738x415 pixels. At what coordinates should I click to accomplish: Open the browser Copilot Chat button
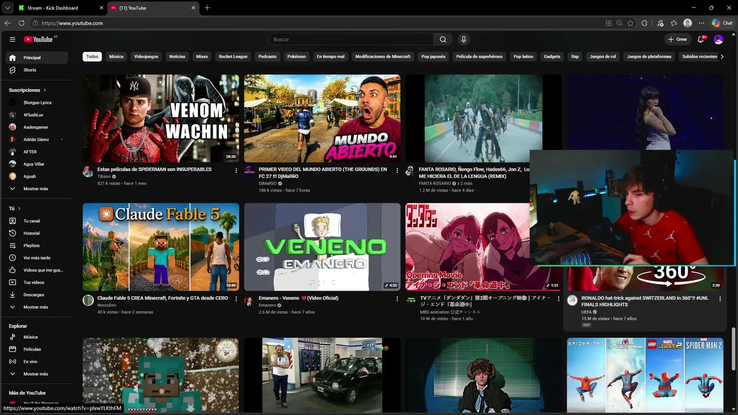(x=722, y=23)
